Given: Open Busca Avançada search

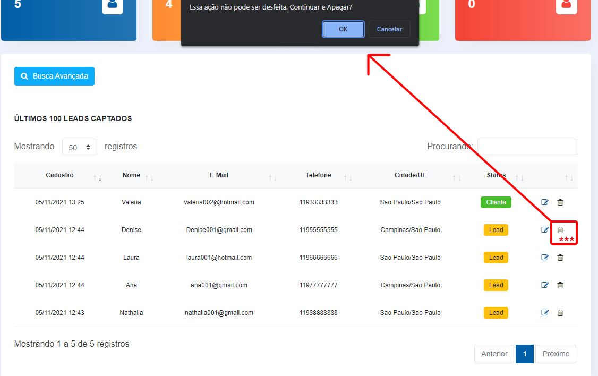Looking at the screenshot, I should tap(54, 76).
